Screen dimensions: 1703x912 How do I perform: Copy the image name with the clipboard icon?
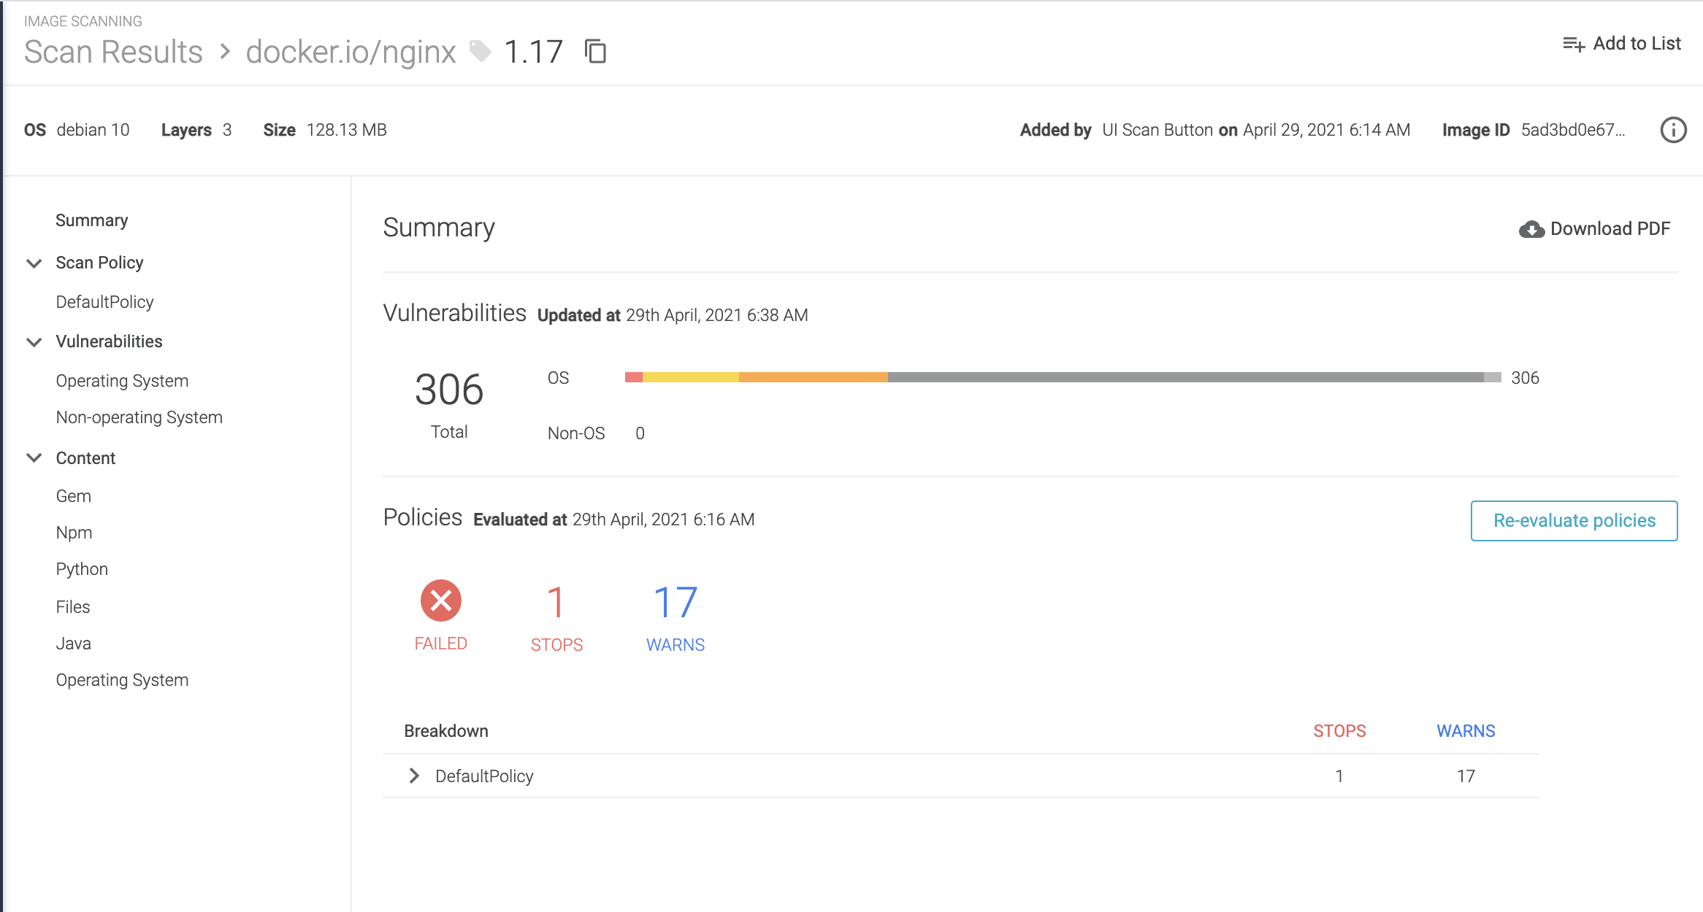coord(595,52)
